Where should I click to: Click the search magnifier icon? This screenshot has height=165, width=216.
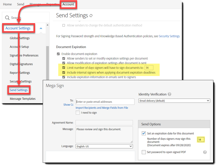[7, 17]
